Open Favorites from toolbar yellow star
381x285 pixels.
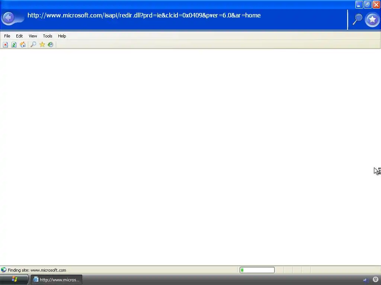[42, 45]
